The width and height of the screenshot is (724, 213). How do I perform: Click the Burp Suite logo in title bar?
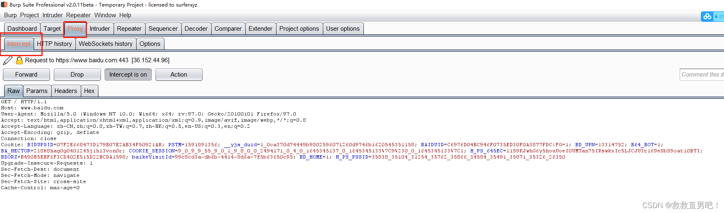4,5
